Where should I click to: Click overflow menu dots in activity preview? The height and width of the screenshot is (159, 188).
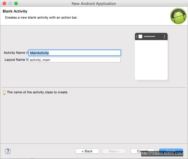tap(164, 36)
